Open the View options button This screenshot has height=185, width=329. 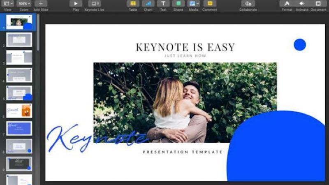tap(8, 4)
